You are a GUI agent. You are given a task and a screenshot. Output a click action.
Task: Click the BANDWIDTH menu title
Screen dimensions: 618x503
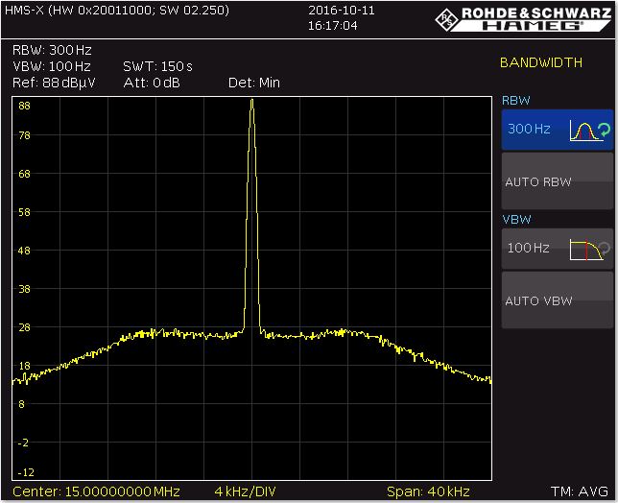[x=541, y=63]
